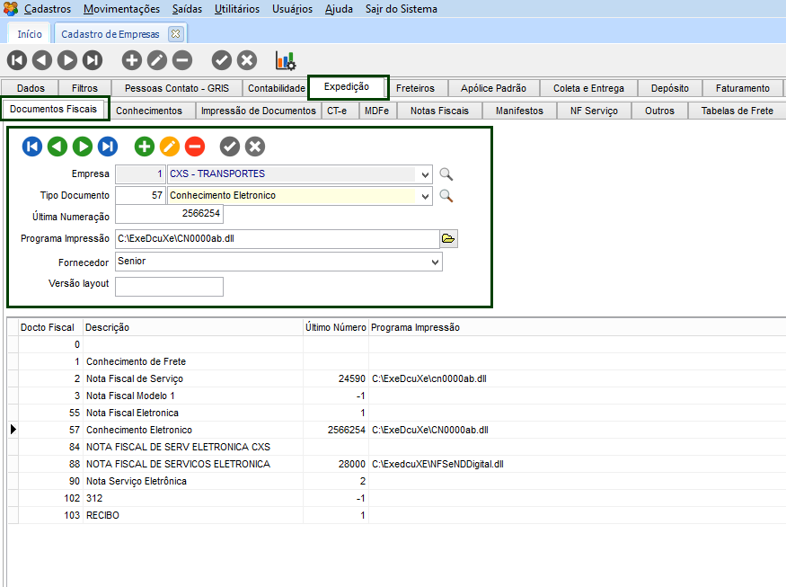
Task: Click Sair do Sistema menu item
Action: [402, 9]
